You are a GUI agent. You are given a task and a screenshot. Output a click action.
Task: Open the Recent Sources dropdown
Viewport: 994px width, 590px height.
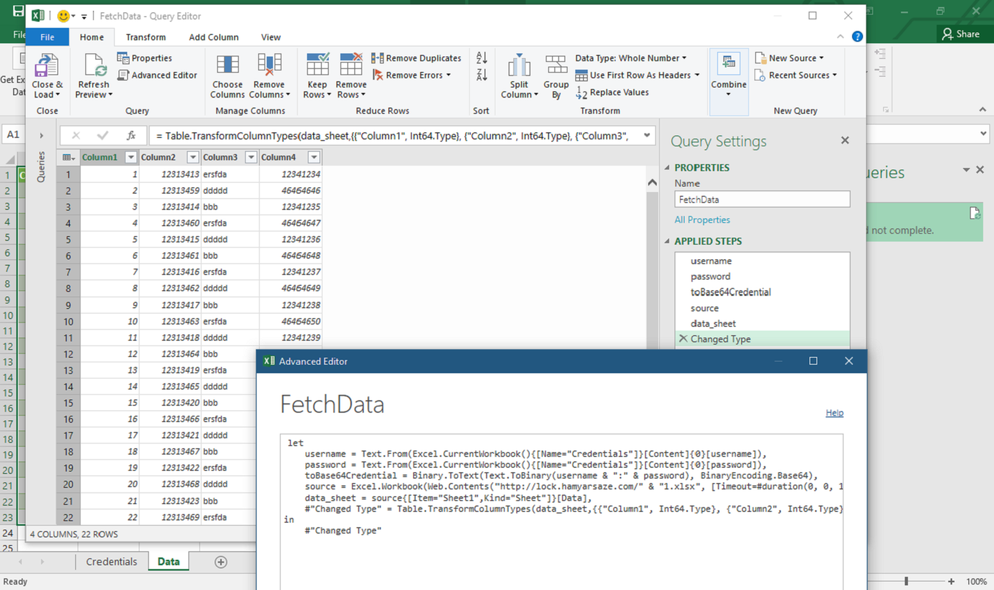tap(797, 75)
